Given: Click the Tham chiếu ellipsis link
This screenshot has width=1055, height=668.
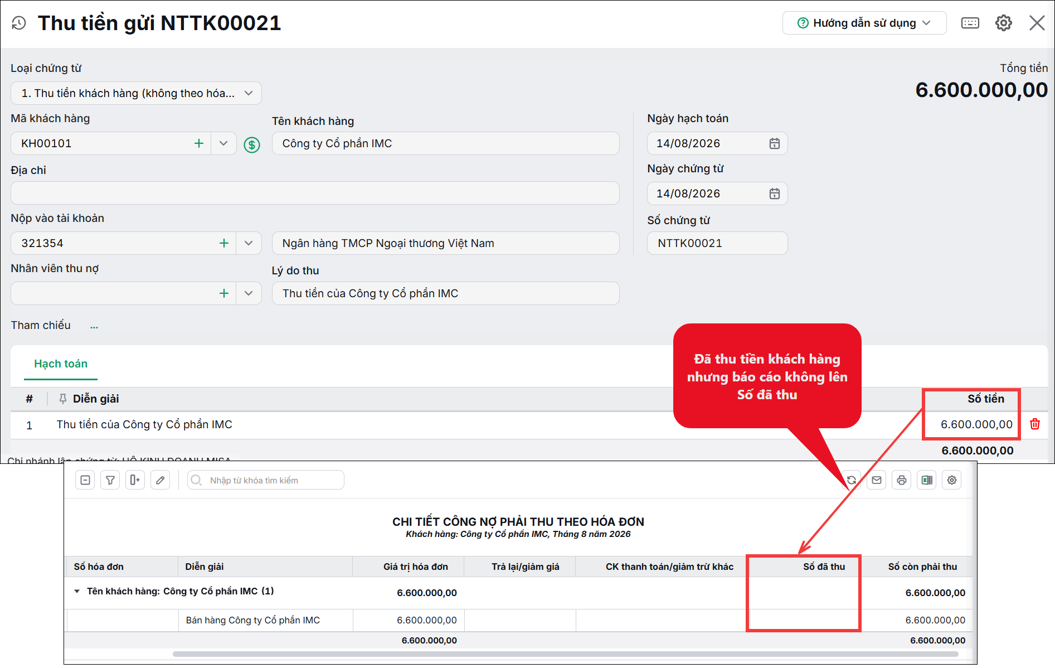Looking at the screenshot, I should [x=94, y=326].
